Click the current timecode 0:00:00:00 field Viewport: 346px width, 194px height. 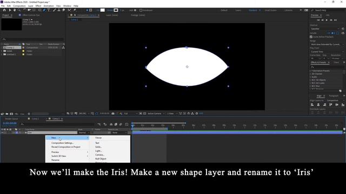pyautogui.click(x=10, y=123)
